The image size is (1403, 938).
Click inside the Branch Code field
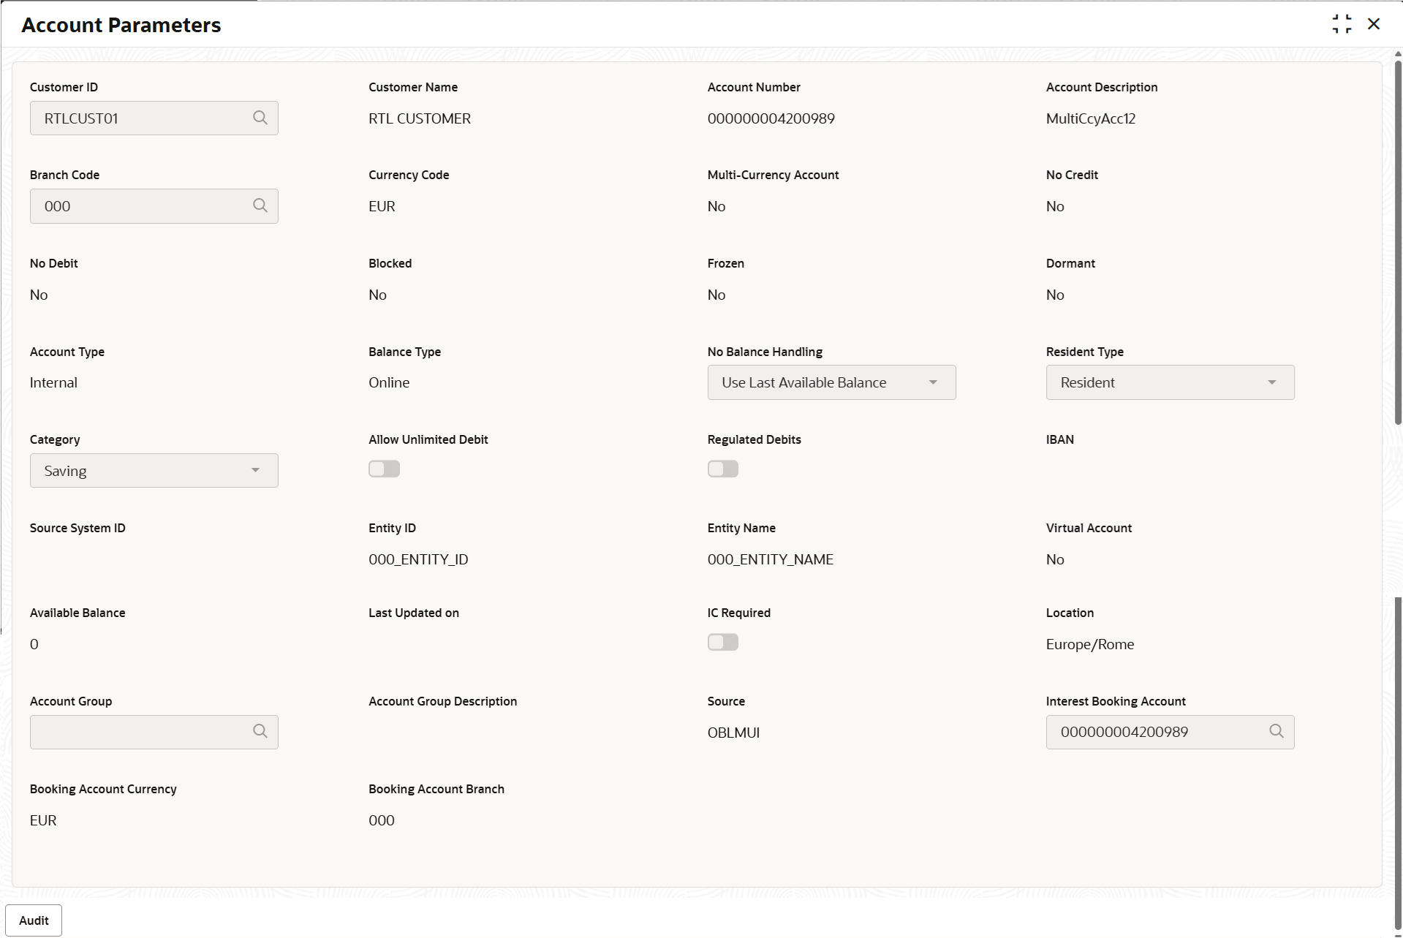[x=139, y=206]
